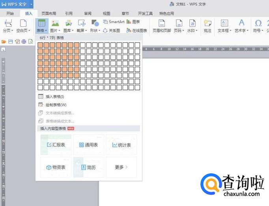This screenshot has width=269, height=206.
Task: Expand the 截屏 dropdown arrow
Action: click(86, 30)
